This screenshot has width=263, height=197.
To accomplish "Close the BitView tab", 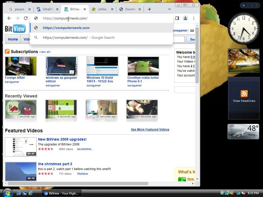I will 85,9.
